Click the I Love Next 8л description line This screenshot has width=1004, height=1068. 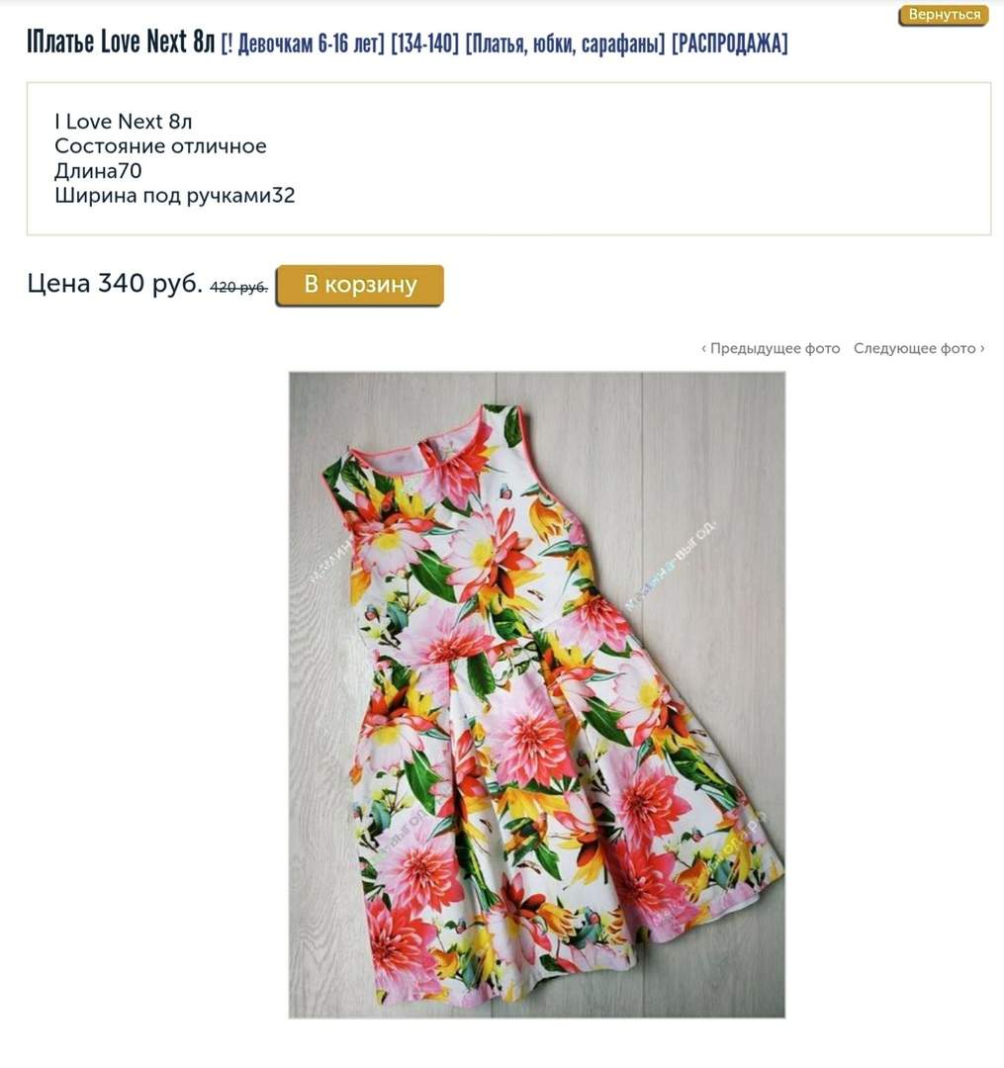tap(124, 122)
